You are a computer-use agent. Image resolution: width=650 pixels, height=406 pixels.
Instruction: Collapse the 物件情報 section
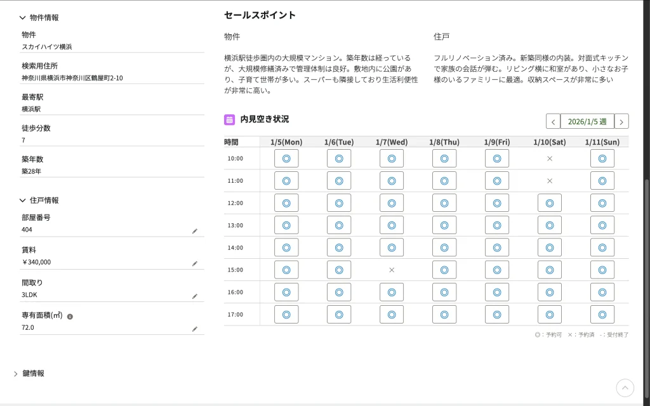coord(23,18)
